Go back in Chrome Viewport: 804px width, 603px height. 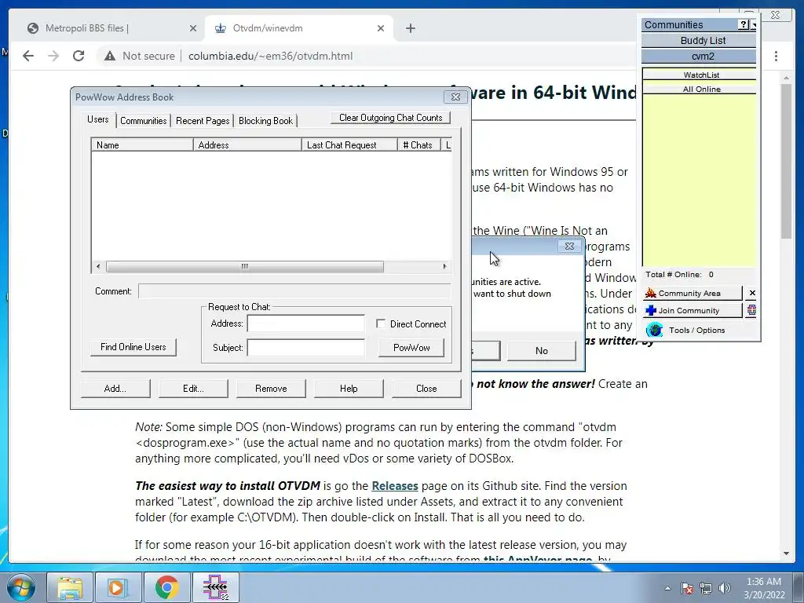tap(28, 56)
